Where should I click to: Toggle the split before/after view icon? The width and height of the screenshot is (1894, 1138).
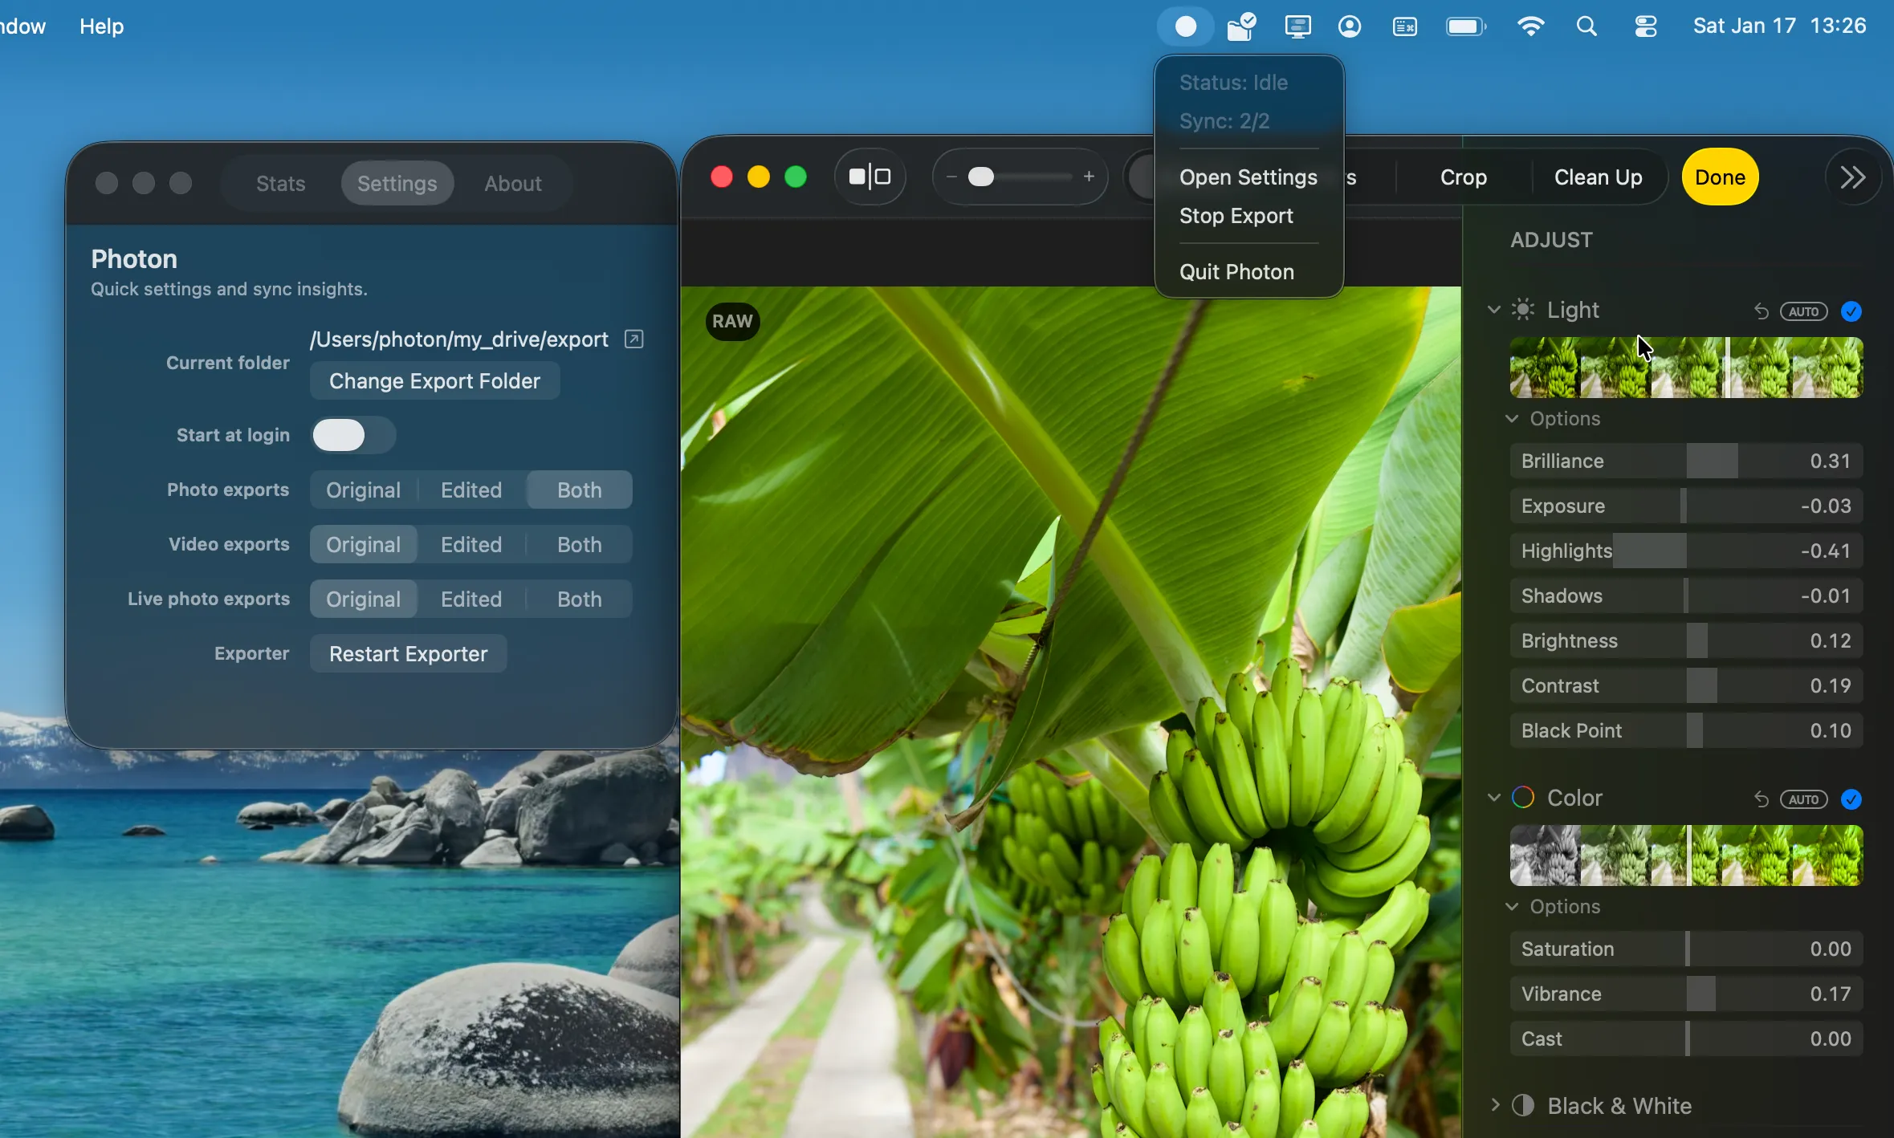pos(870,177)
